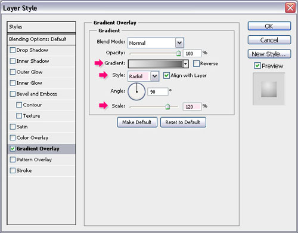Click the New Style button

[x=269, y=54]
